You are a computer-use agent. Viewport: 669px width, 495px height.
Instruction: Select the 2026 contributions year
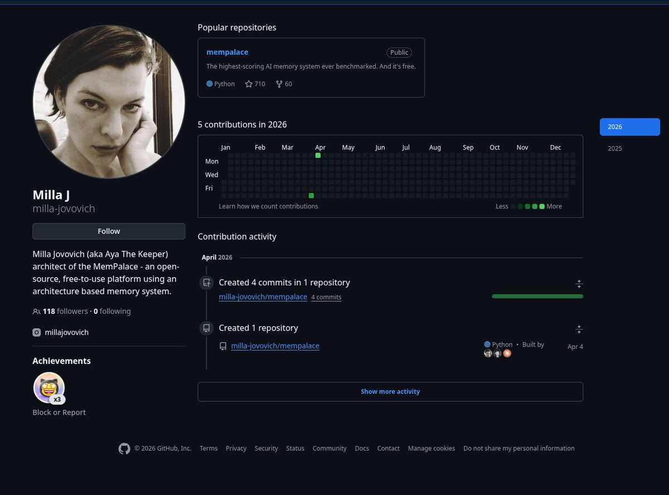click(629, 127)
